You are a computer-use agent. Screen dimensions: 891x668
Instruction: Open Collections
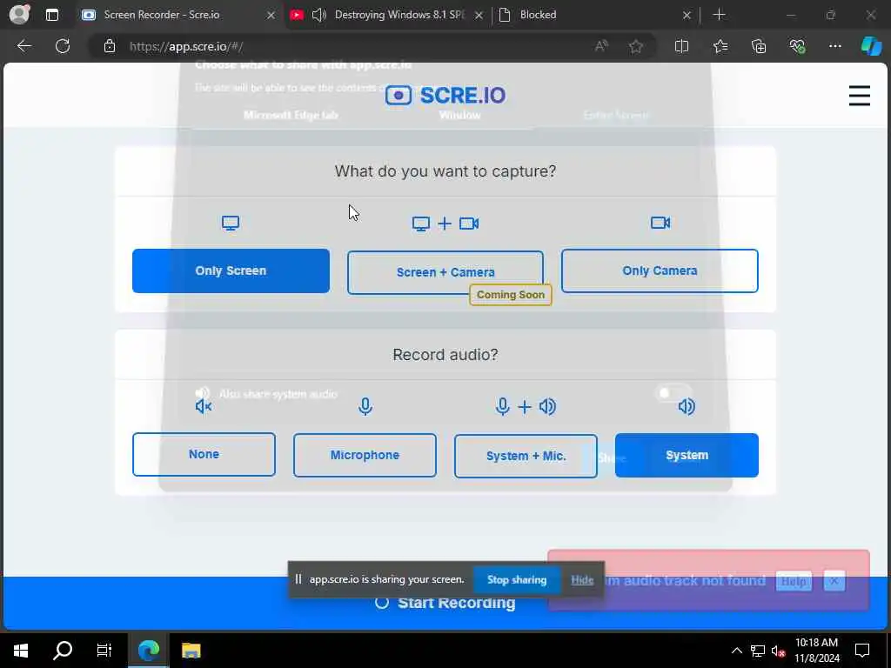[x=759, y=47]
